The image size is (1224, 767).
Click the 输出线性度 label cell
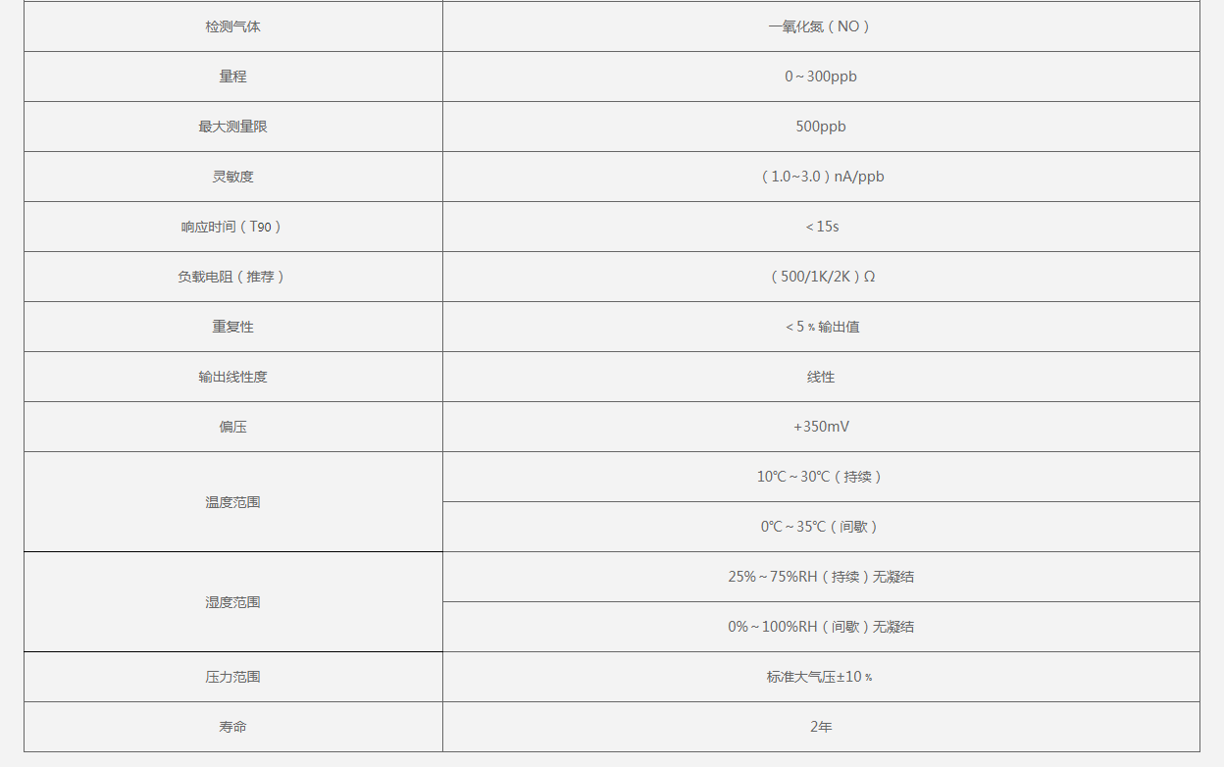[x=232, y=377]
